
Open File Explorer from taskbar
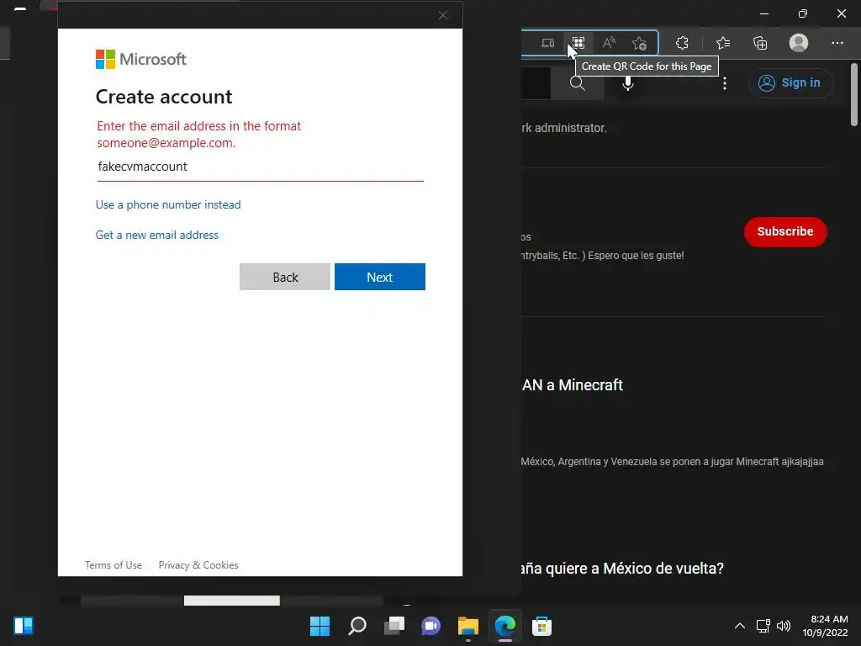pos(467,626)
